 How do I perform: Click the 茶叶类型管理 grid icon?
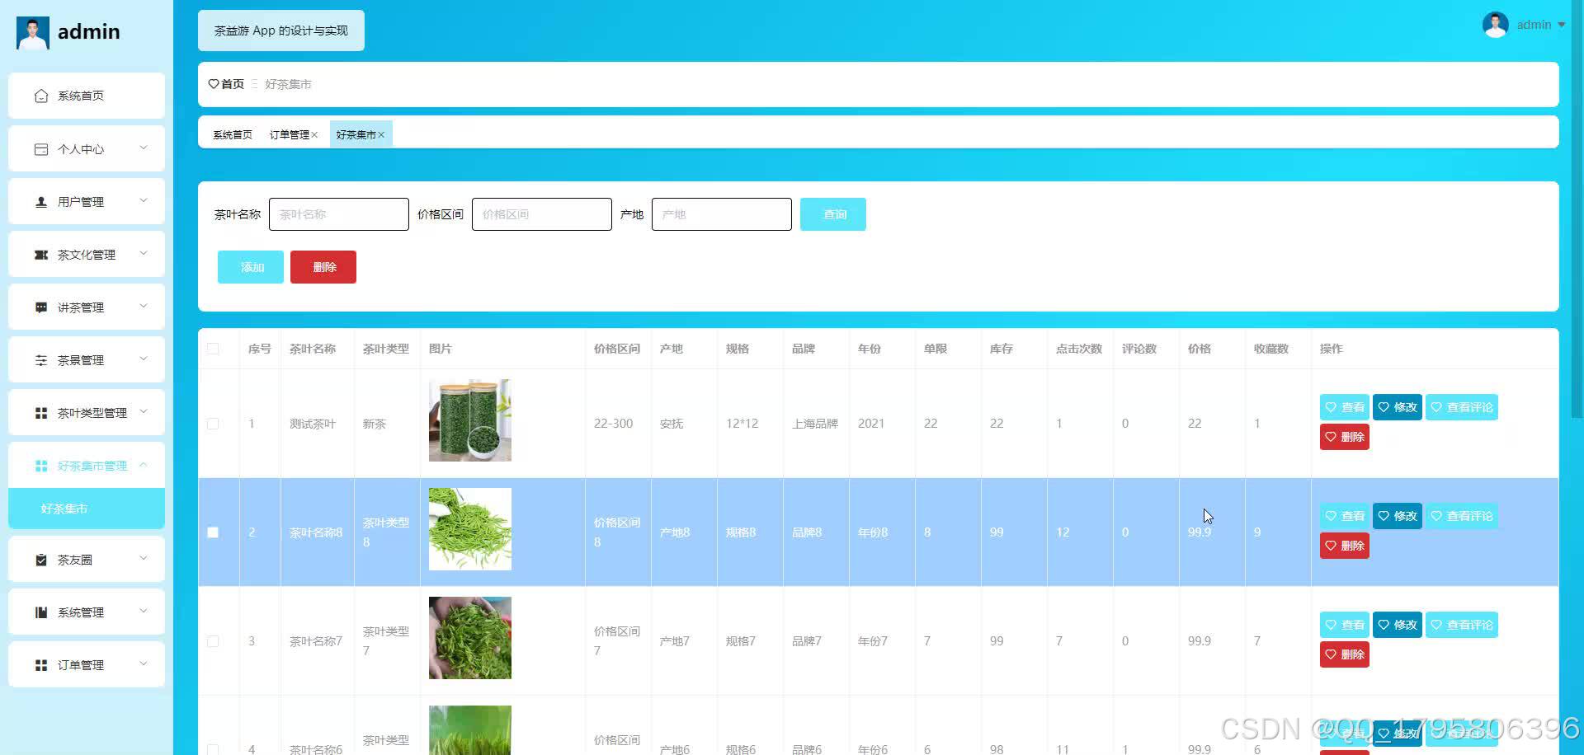click(x=41, y=413)
